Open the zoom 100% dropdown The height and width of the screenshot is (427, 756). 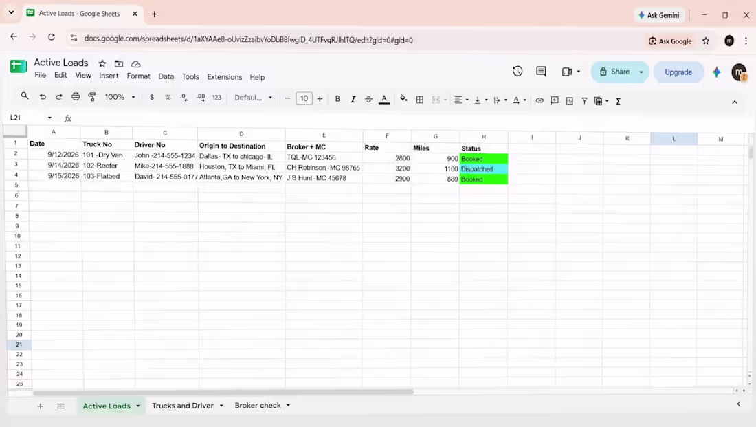[120, 97]
